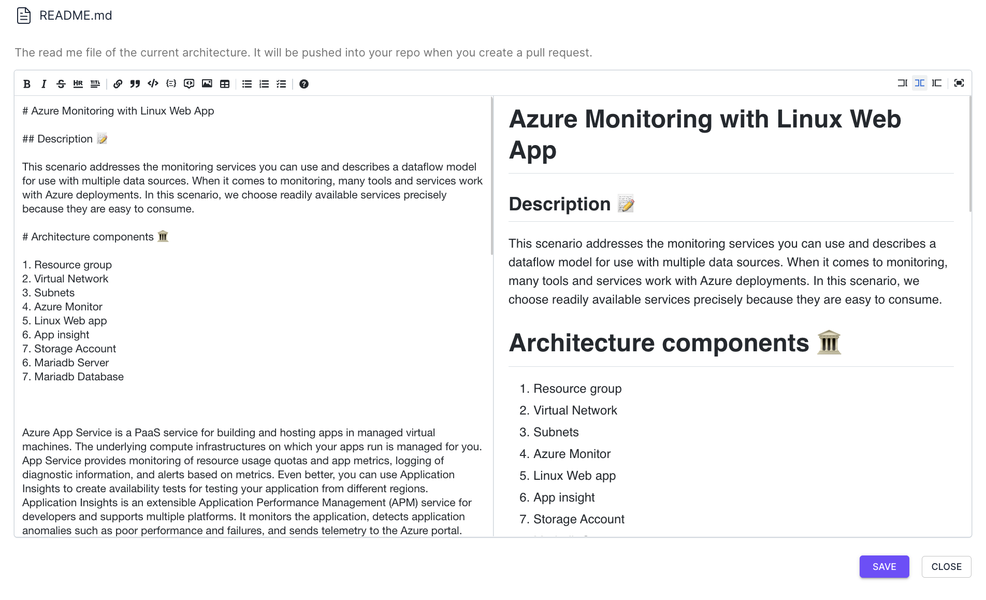The height and width of the screenshot is (600, 986).
Task: Insert a hyperlink with the link icon
Action: (118, 84)
